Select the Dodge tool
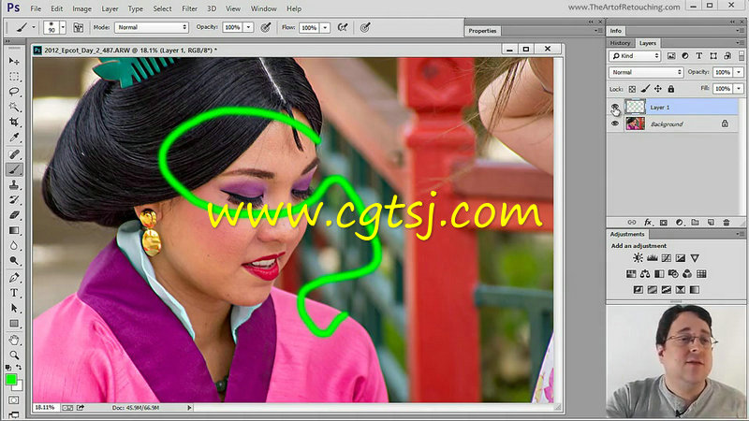Viewport: 749px width, 421px height. click(x=14, y=261)
